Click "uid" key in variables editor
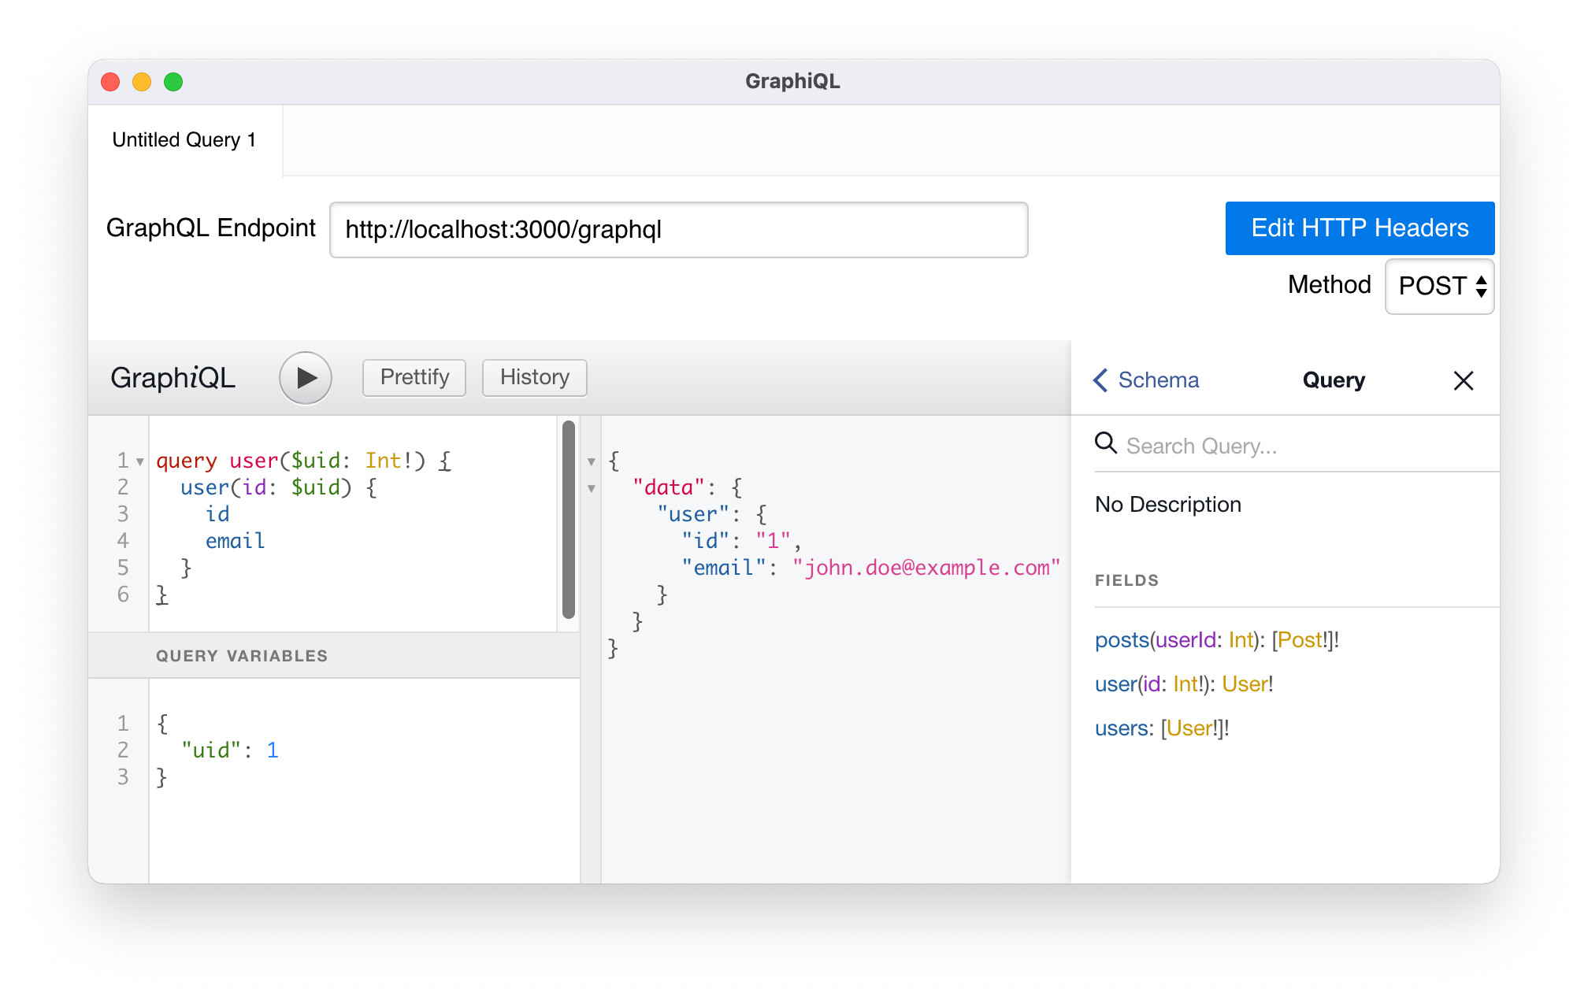Image resolution: width=1588 pixels, height=1000 pixels. tap(211, 750)
